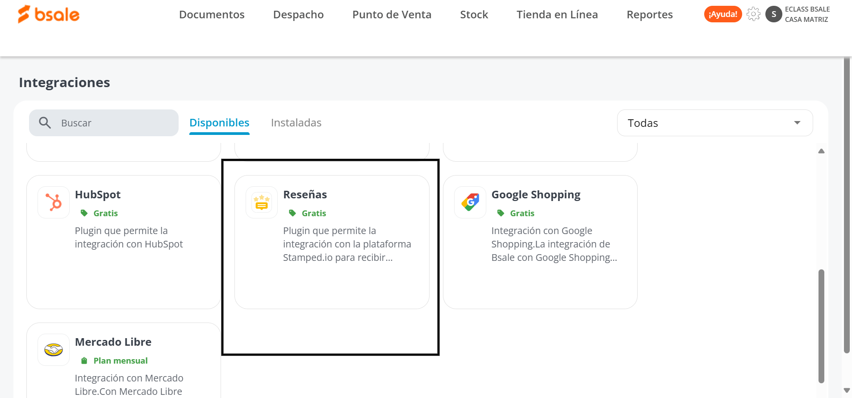852x398 pixels.
Task: Click the search magnifier icon
Action: tap(45, 122)
